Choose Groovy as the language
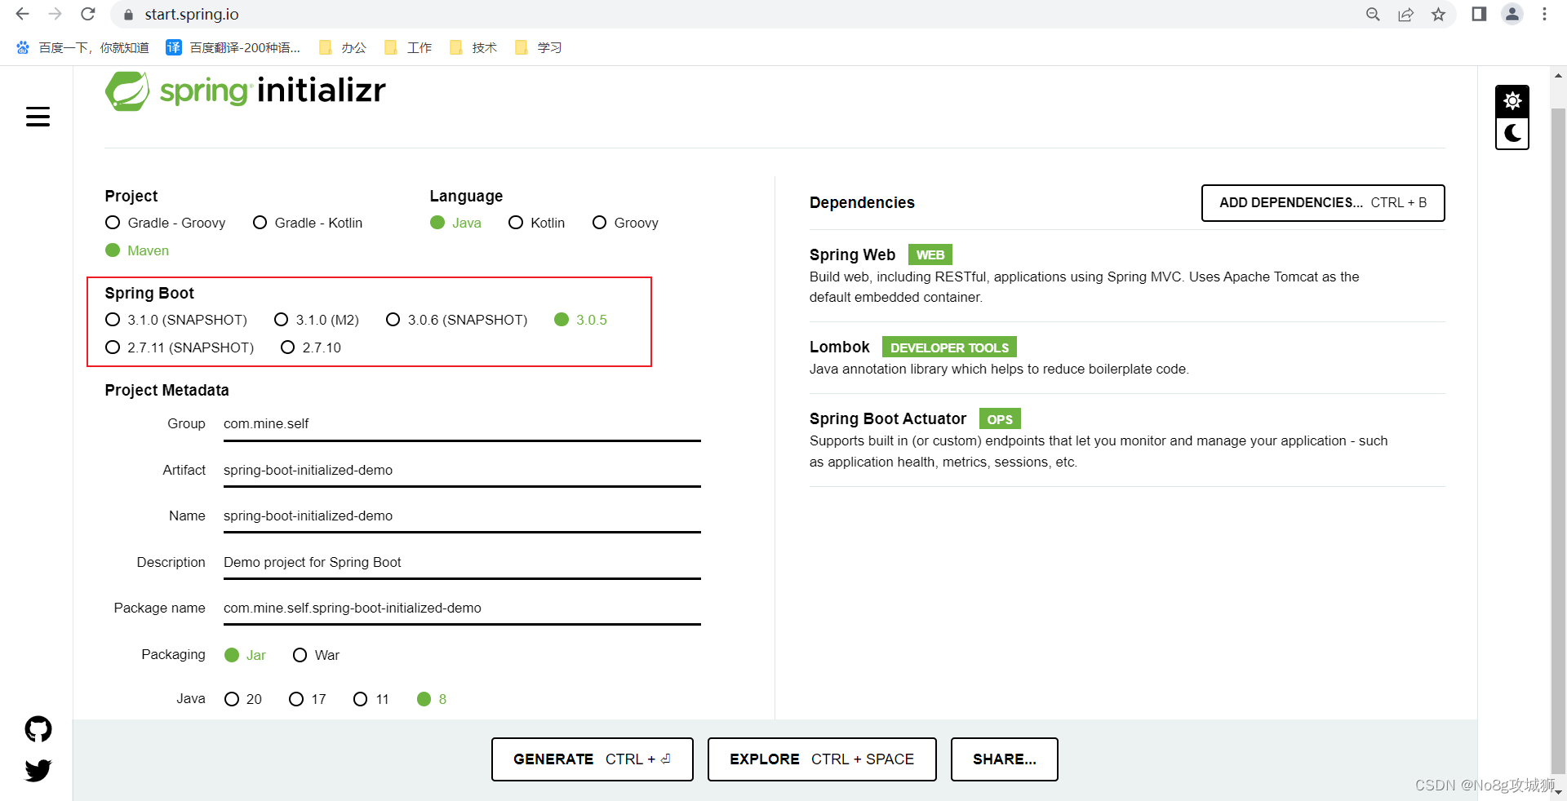 [625, 223]
